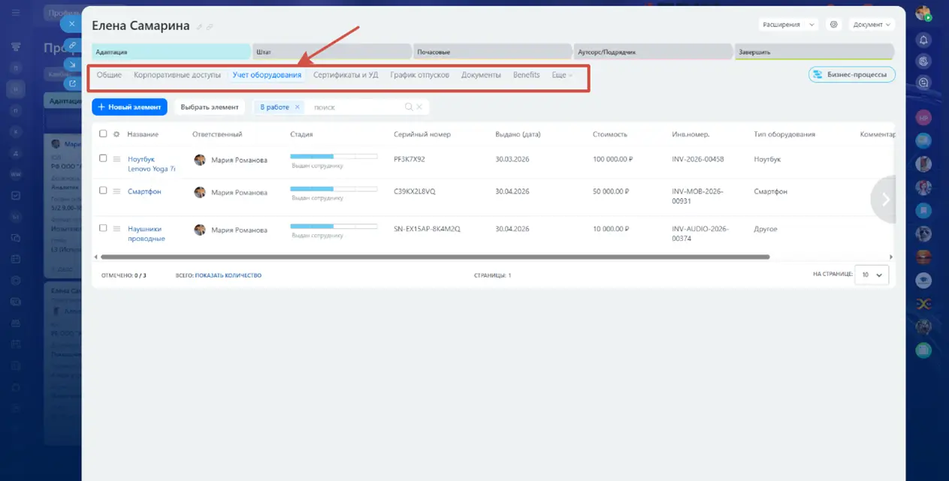
Task: Open the Документы tab
Action: coord(481,75)
